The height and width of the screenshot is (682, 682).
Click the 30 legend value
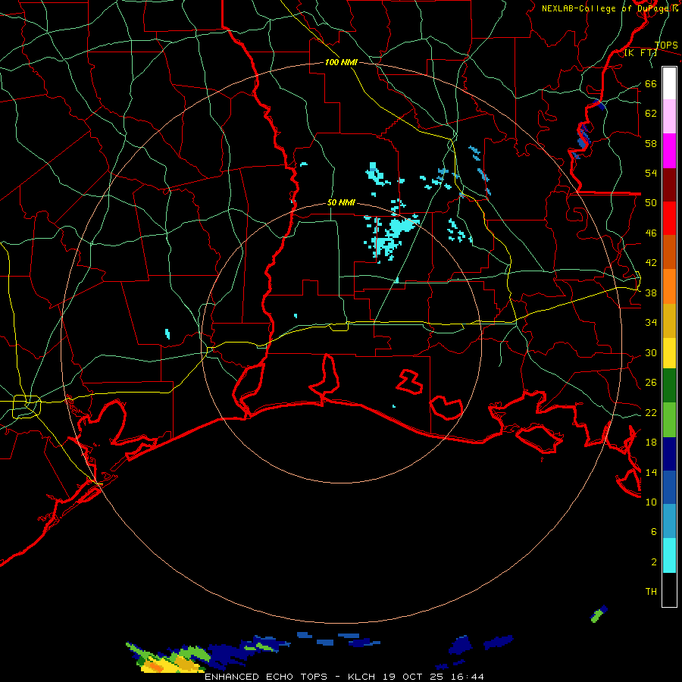tap(651, 352)
